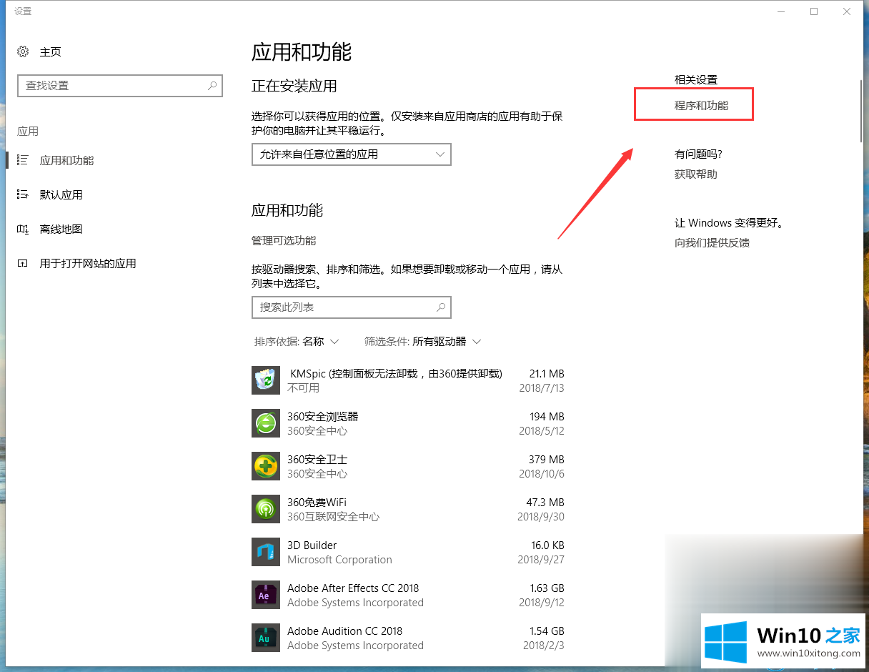Open the 程序和功能 link

click(701, 105)
